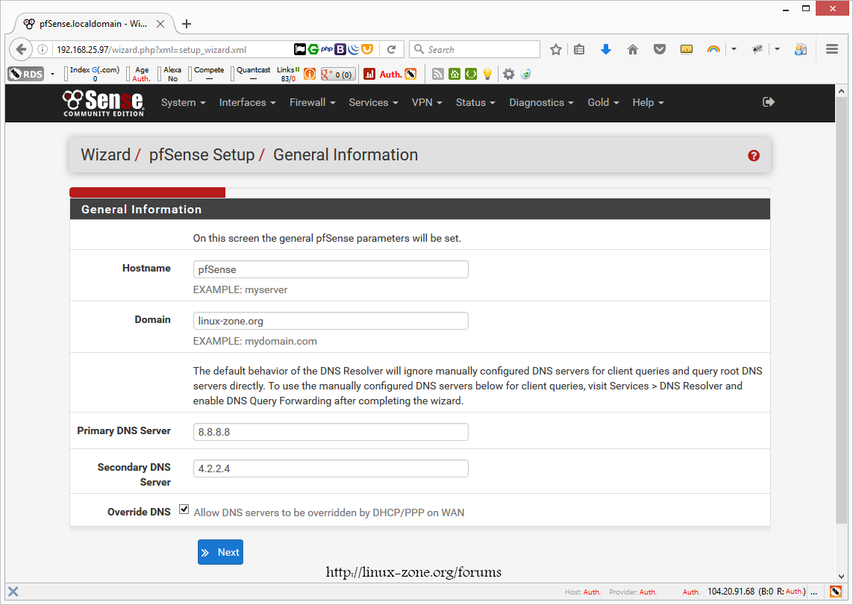Reload the page with the refresh icon
This screenshot has height=605, width=853.
coord(391,49)
